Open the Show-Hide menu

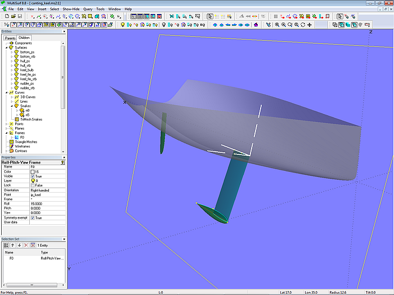(x=71, y=9)
